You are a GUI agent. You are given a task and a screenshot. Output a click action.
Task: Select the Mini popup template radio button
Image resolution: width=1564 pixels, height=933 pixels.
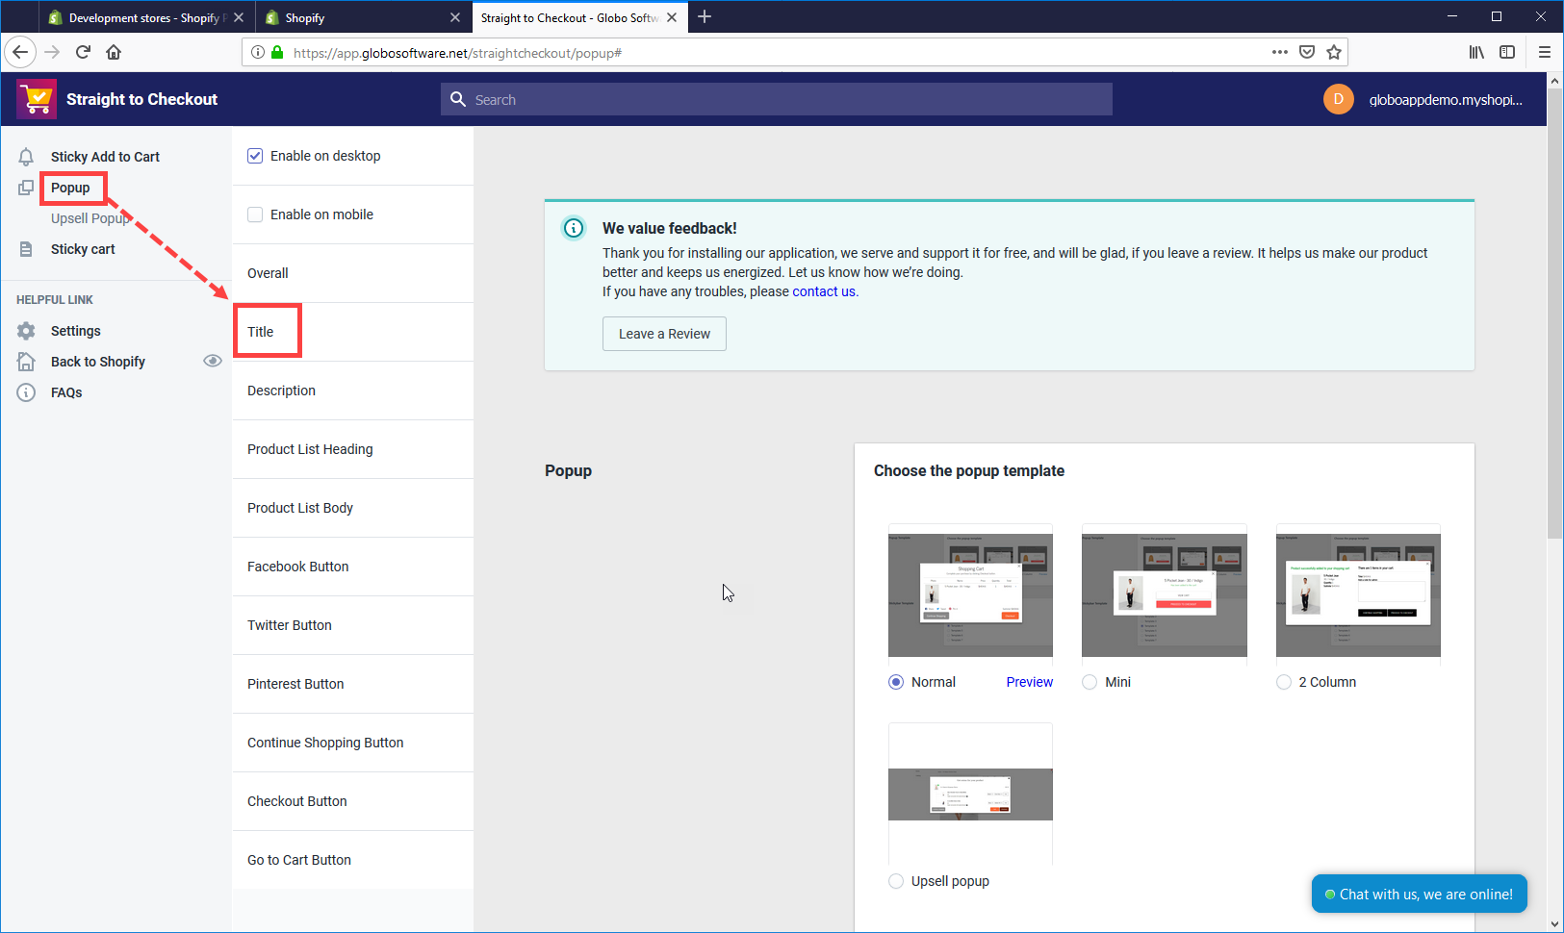pos(1090,681)
